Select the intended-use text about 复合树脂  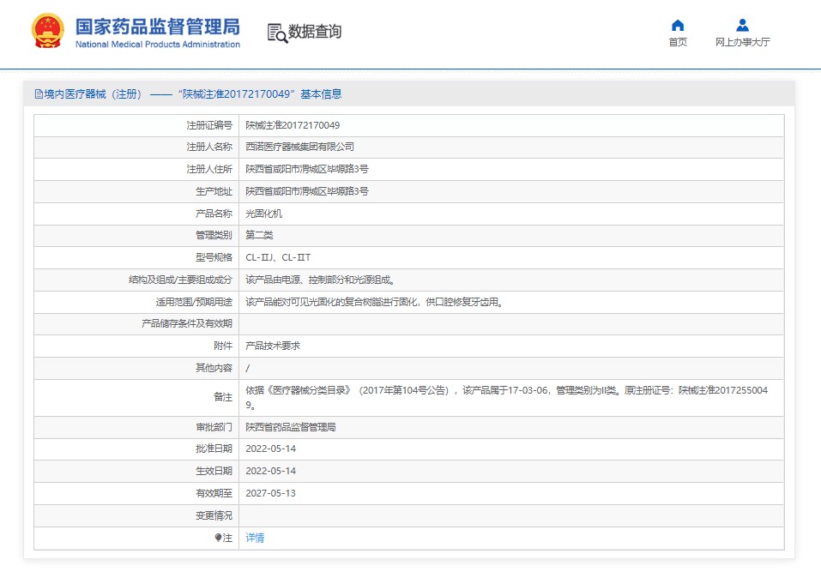[x=375, y=302]
